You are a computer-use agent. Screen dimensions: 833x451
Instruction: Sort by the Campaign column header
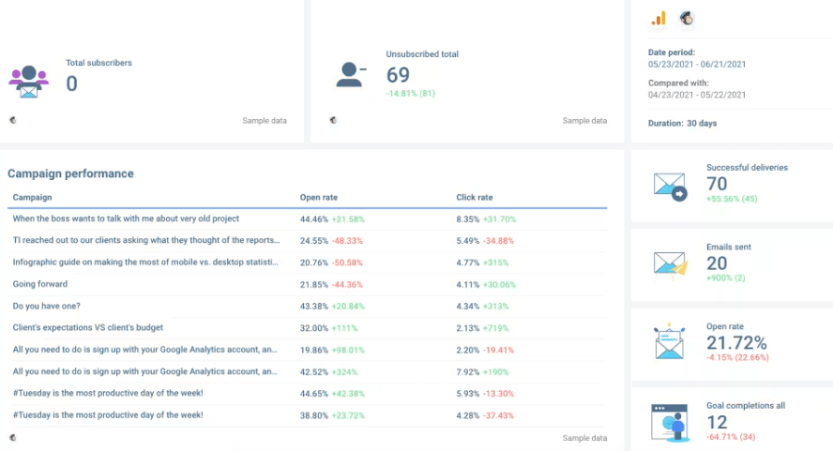(33, 197)
